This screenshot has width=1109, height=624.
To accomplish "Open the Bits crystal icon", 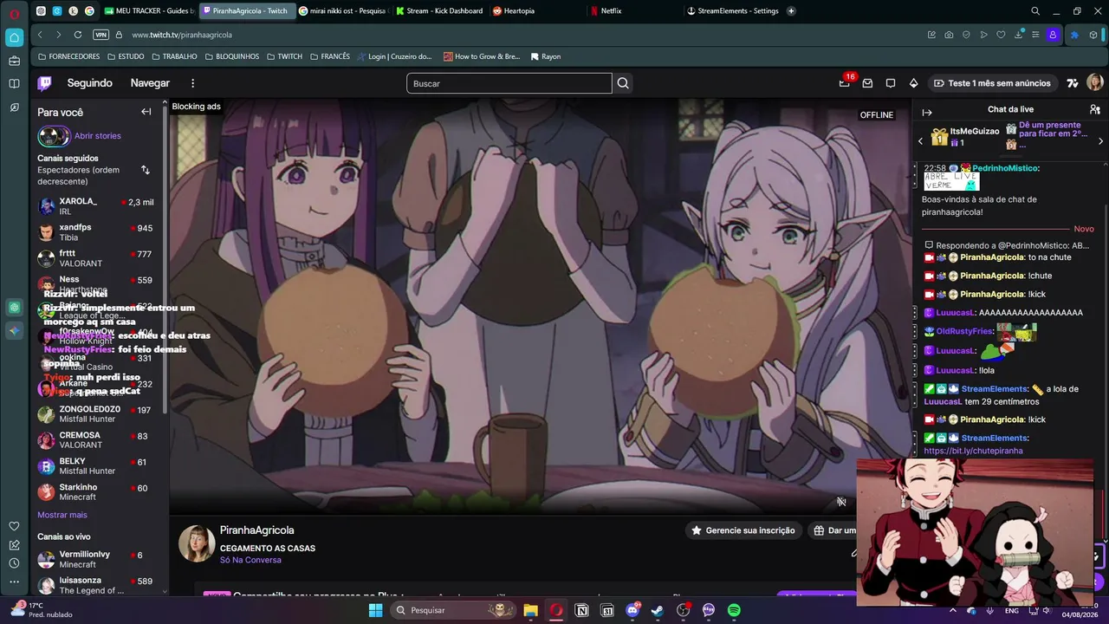I will point(913,83).
